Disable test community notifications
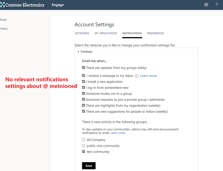The width and height of the screenshot is (223, 171). [x=83, y=152]
